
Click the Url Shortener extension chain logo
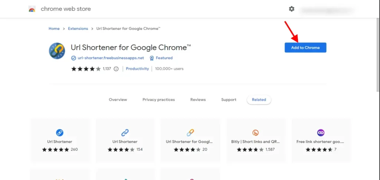tap(57, 51)
